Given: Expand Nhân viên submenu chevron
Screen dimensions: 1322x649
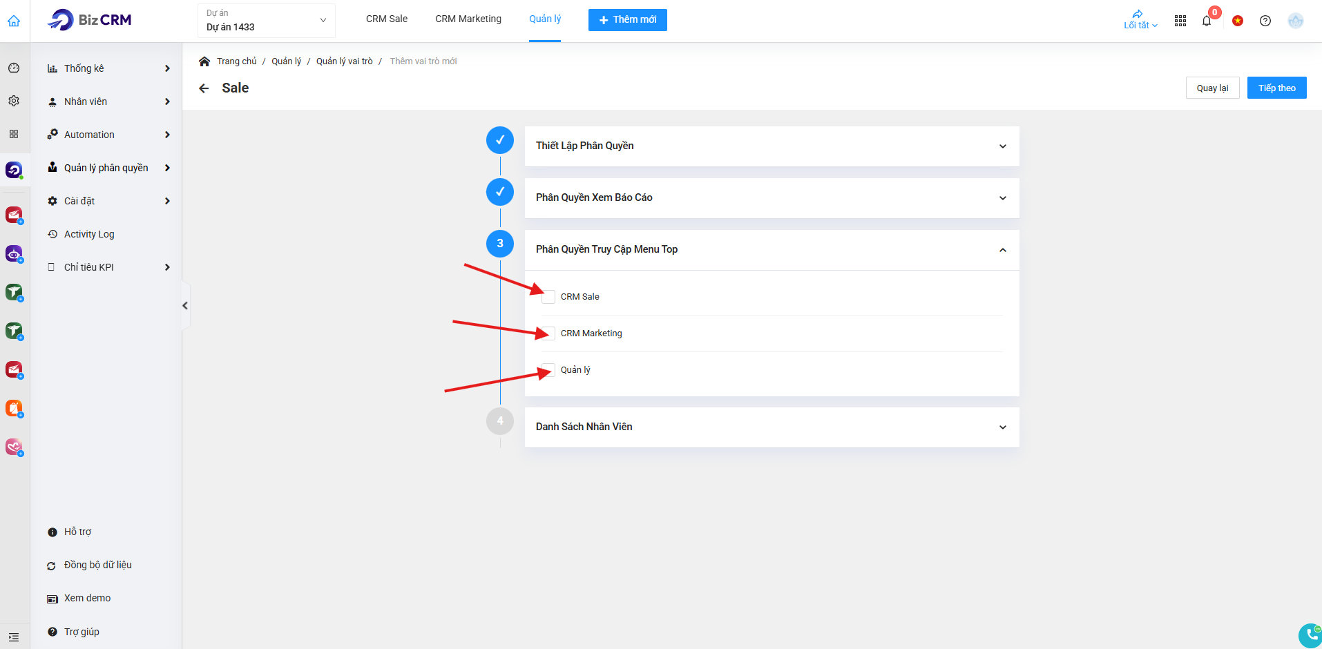Looking at the screenshot, I should coord(167,101).
